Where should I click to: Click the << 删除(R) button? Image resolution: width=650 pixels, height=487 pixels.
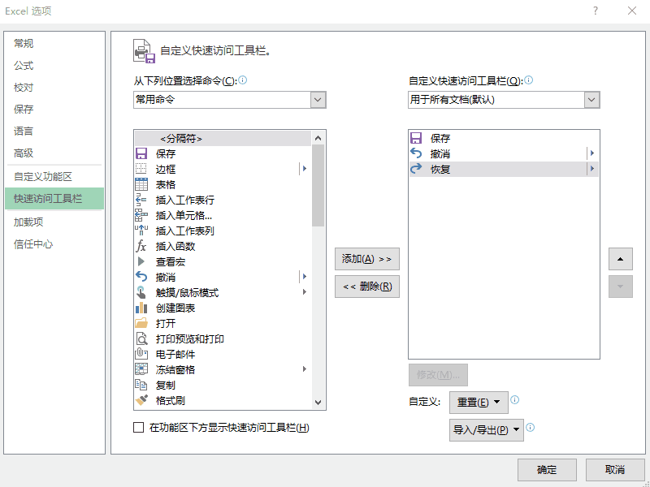[367, 287]
